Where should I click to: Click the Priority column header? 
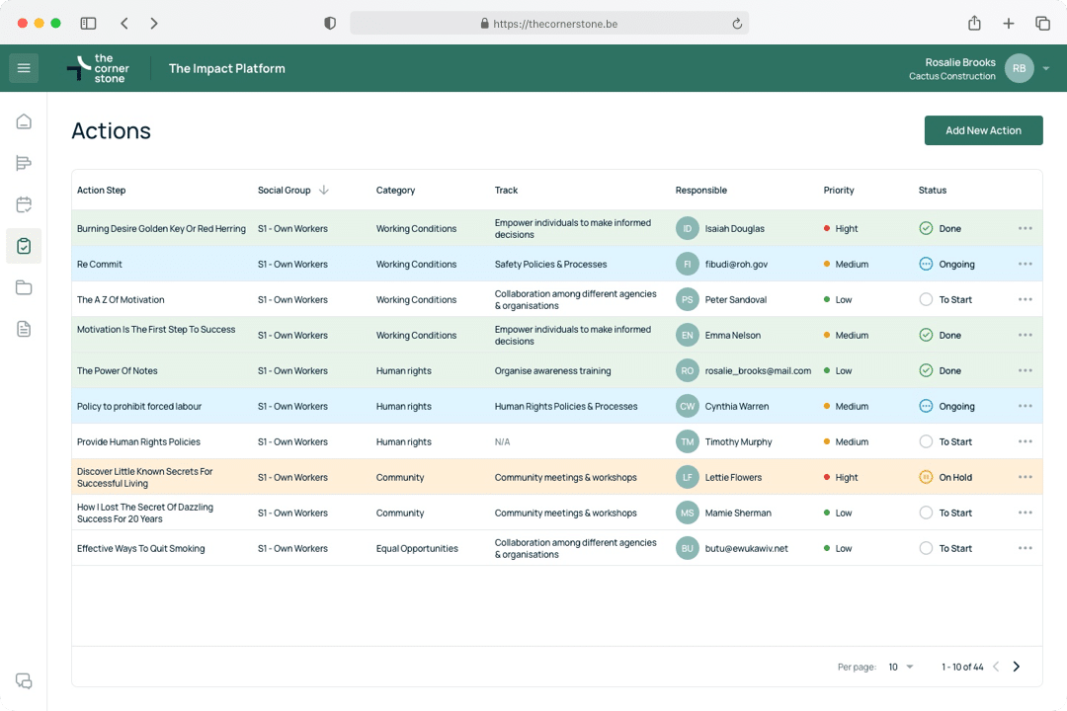tap(839, 190)
